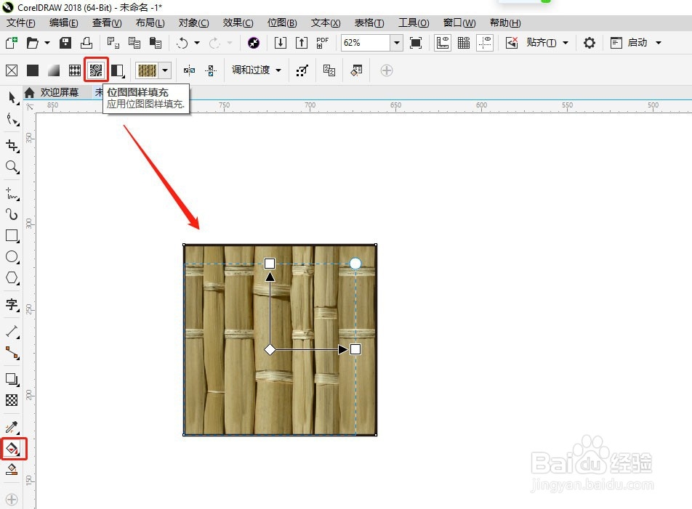Select the Artistic Media tool
Viewport: 692px width, 509px height.
coord(12,215)
